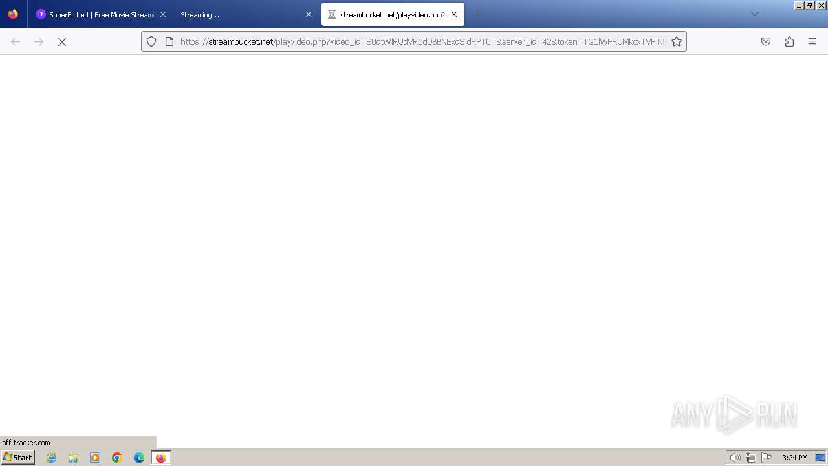Bookmark this page with the star
This screenshot has height=466, width=828.
pyautogui.click(x=677, y=41)
